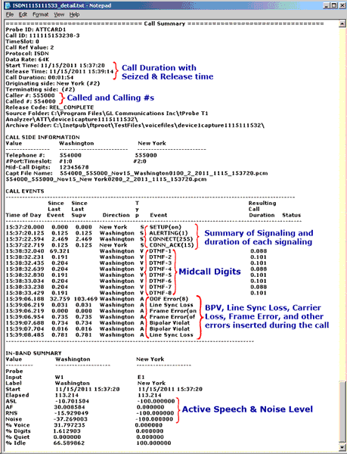Close the Notepad window
This screenshot has height=454, width=347.
click(x=342, y=5)
